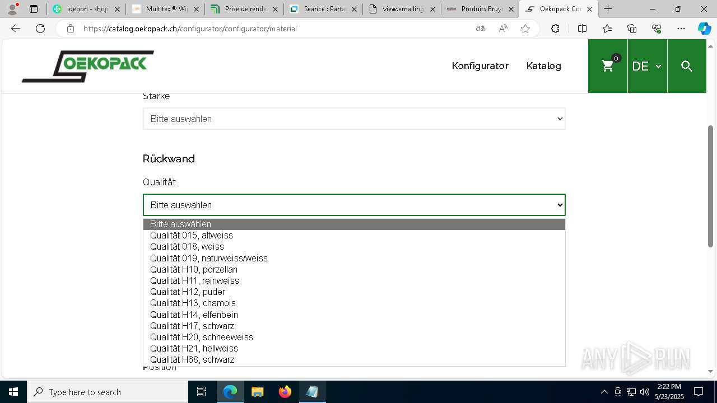
Task: Choose Qualität H10, porzellan
Action: coord(354,269)
